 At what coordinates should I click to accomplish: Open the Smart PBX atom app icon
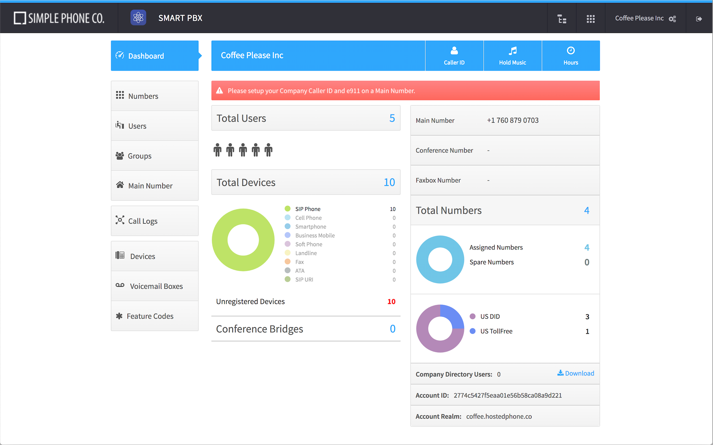point(138,18)
